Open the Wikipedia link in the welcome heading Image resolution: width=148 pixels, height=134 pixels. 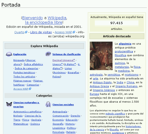(57, 18)
